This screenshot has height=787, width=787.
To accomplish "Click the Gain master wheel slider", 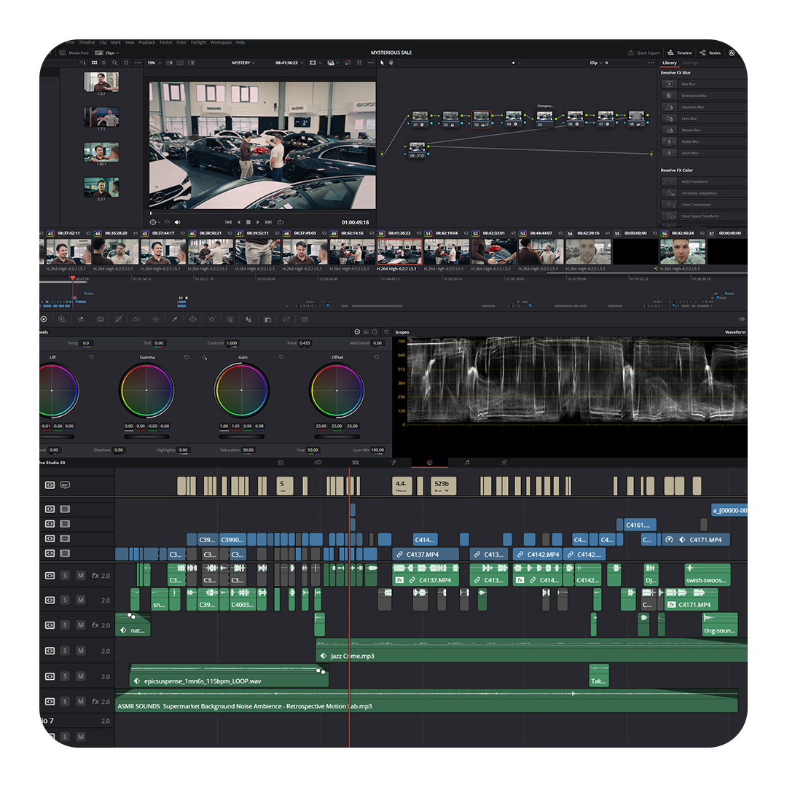I will tap(242, 436).
